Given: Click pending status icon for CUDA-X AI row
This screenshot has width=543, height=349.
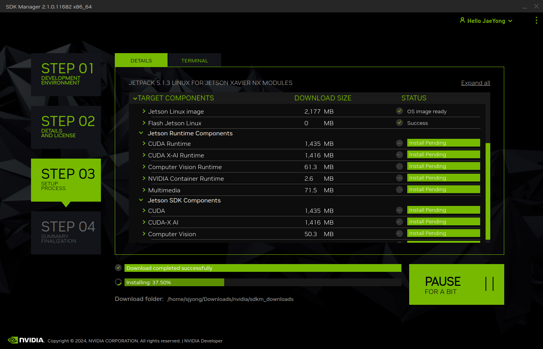Looking at the screenshot, I should coord(399,222).
